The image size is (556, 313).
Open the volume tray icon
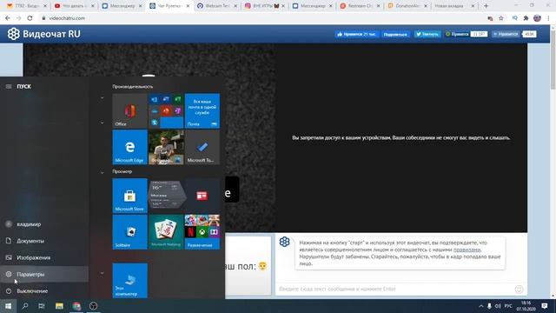coord(498,306)
